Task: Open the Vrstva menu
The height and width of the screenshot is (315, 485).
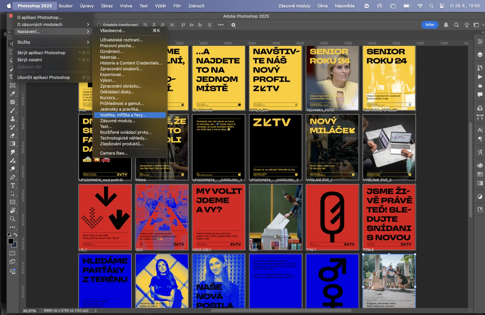Action: (126, 6)
